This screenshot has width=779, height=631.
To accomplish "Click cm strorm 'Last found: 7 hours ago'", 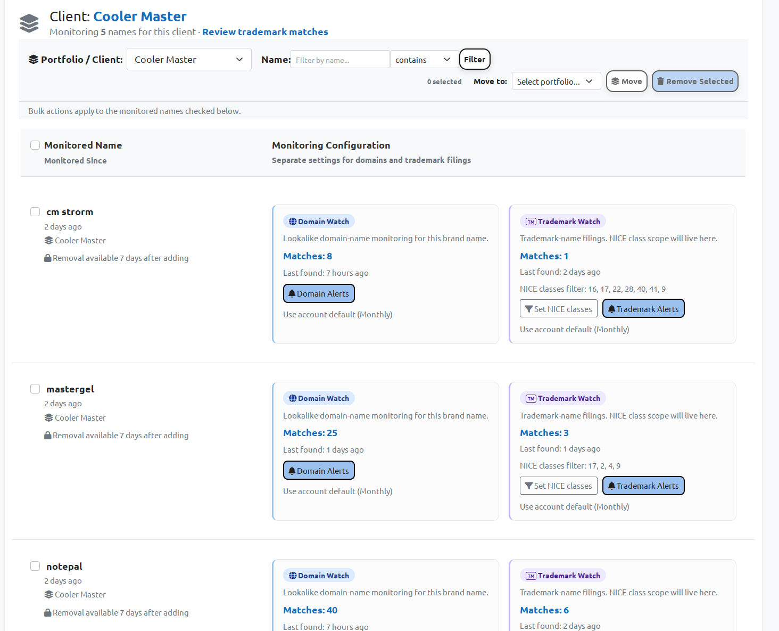I will [326, 273].
